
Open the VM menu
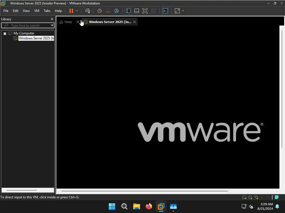point(37,11)
